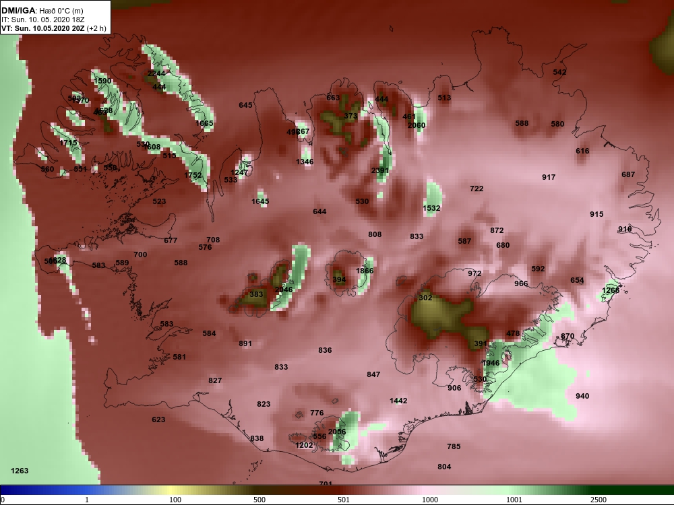The width and height of the screenshot is (674, 505).
Task: Click the map value '687'
Action: [628, 175]
